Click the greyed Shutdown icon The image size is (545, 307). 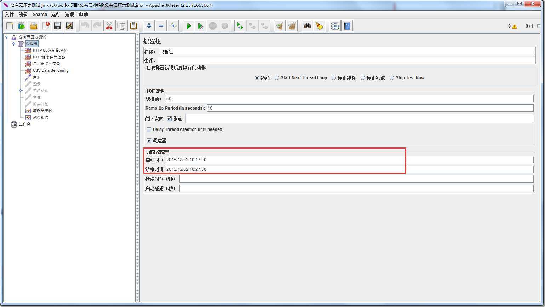pos(225,26)
